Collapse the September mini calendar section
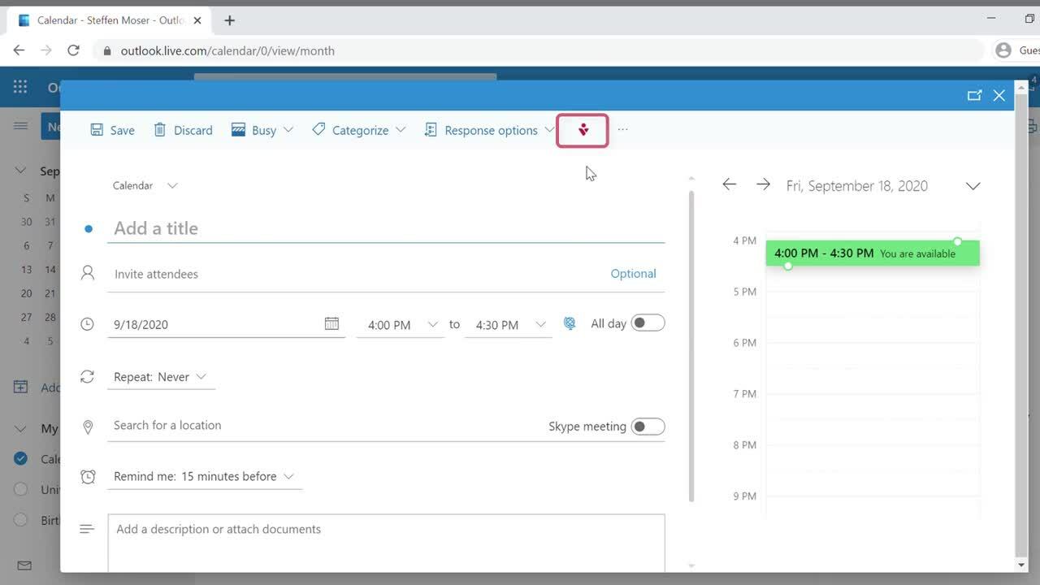This screenshot has height=585, width=1040. point(21,171)
